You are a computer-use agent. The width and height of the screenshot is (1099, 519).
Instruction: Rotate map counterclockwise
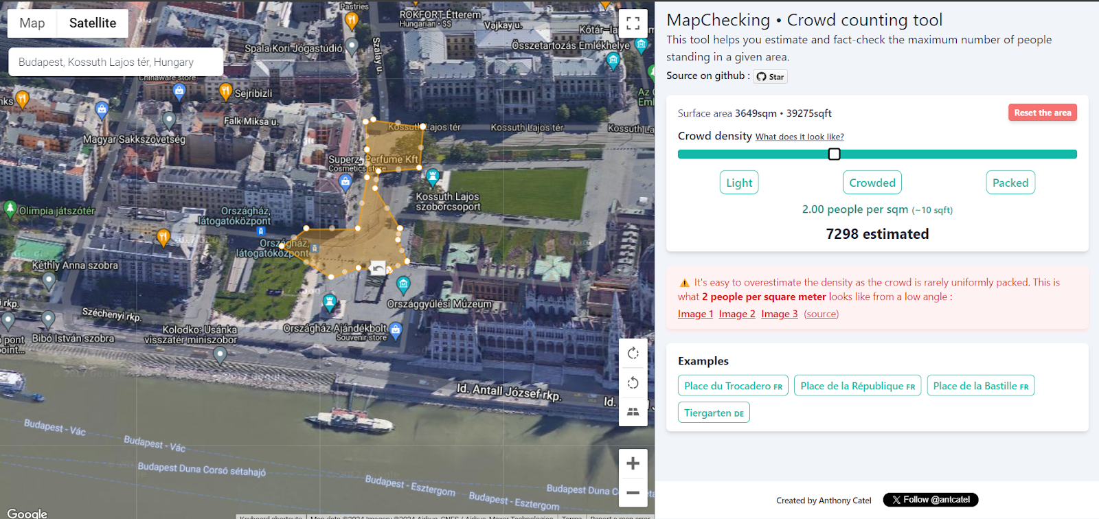[x=633, y=382]
